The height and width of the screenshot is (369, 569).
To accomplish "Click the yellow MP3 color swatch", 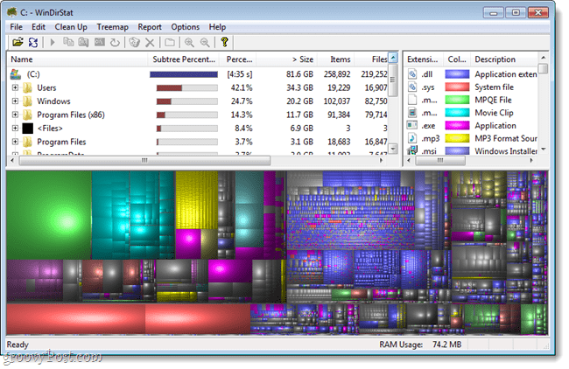I will [x=457, y=138].
